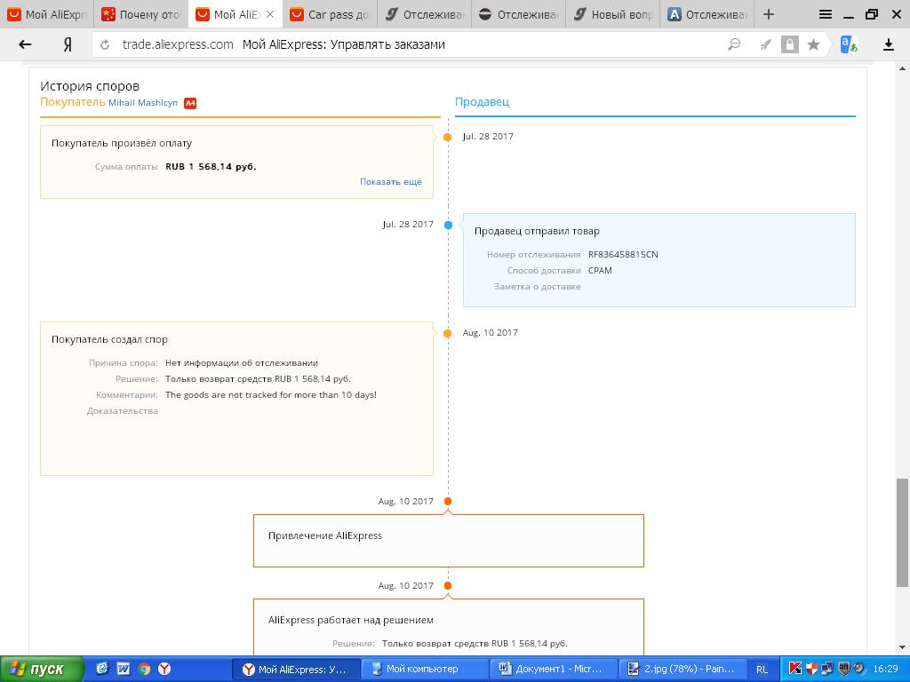Click Показать ещё link in payment box
Viewport: 910px width, 682px height.
pos(391,181)
